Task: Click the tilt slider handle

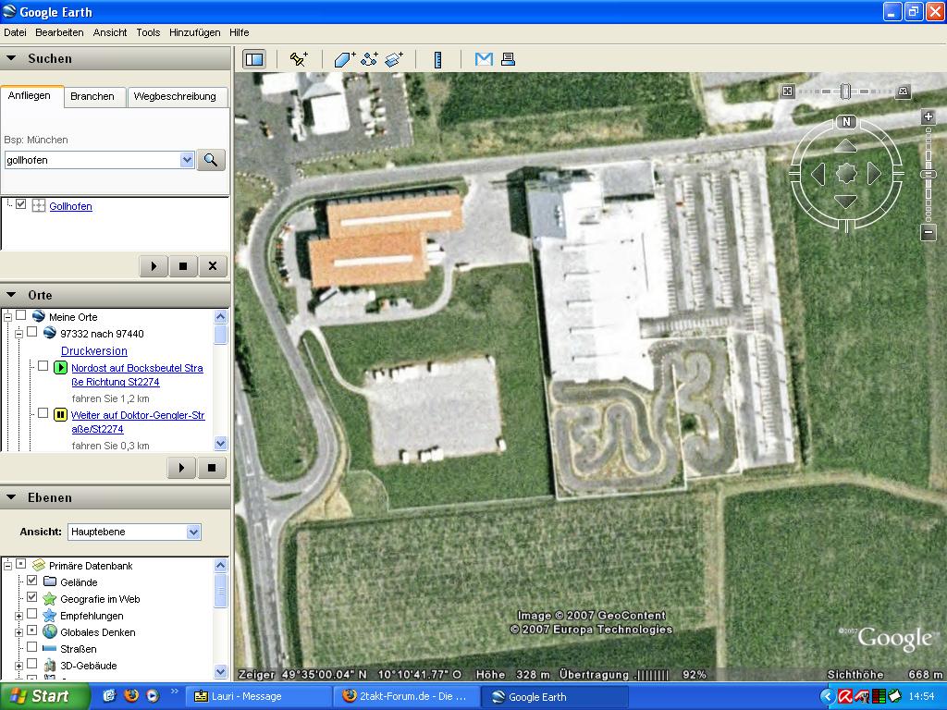Action: [x=845, y=91]
